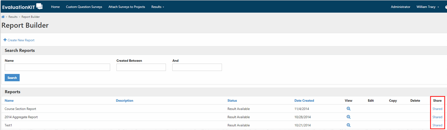Click the Search button

pyautogui.click(x=12, y=78)
